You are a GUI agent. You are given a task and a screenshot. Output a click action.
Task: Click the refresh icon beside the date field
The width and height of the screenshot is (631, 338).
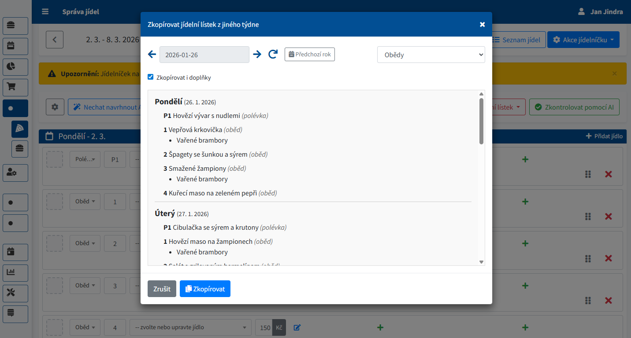[273, 55]
